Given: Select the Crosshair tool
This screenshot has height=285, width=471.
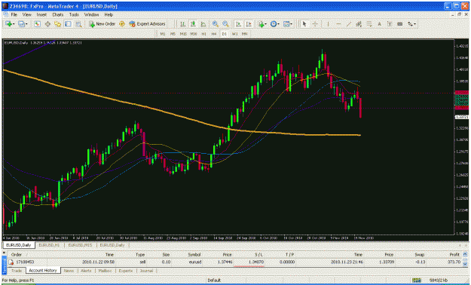Looking at the screenshot, I should (x=315, y=24).
